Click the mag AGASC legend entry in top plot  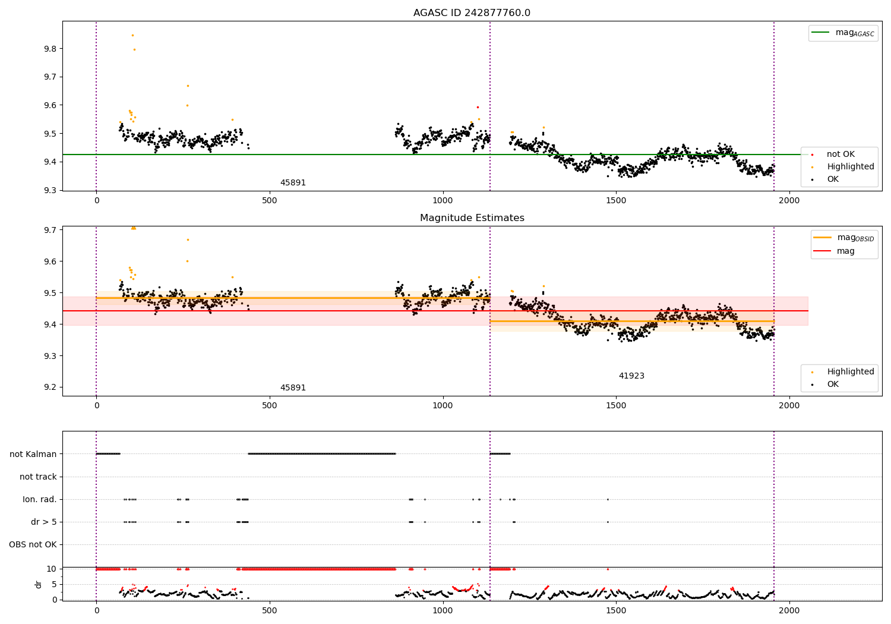pos(843,33)
